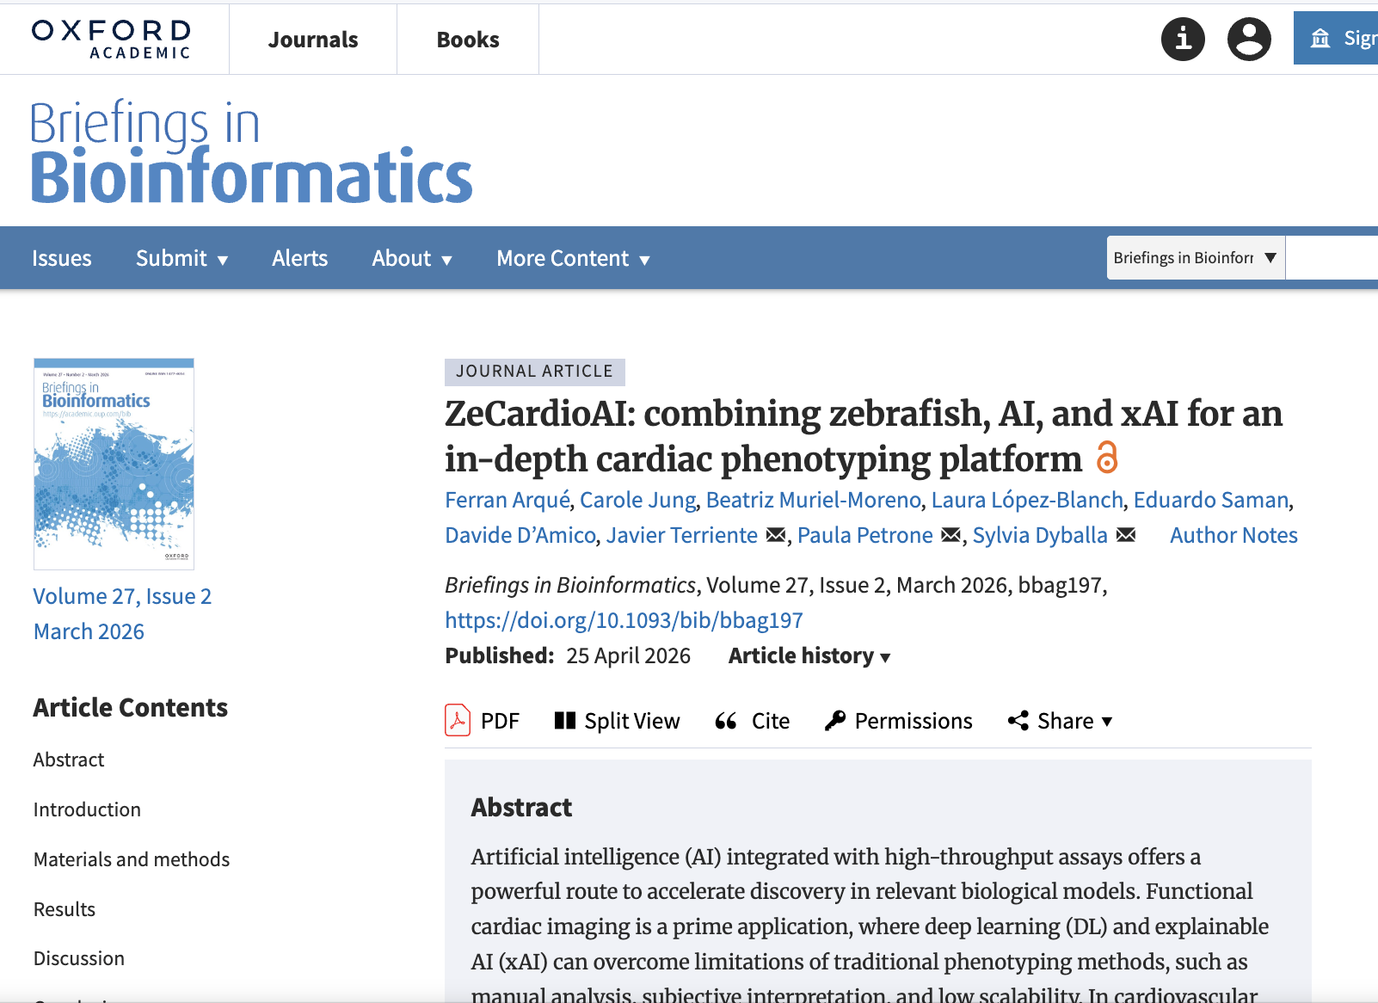Open the article DOI link
This screenshot has width=1378, height=1003.
coord(624,620)
